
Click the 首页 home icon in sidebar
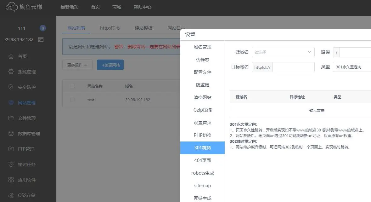11,56
